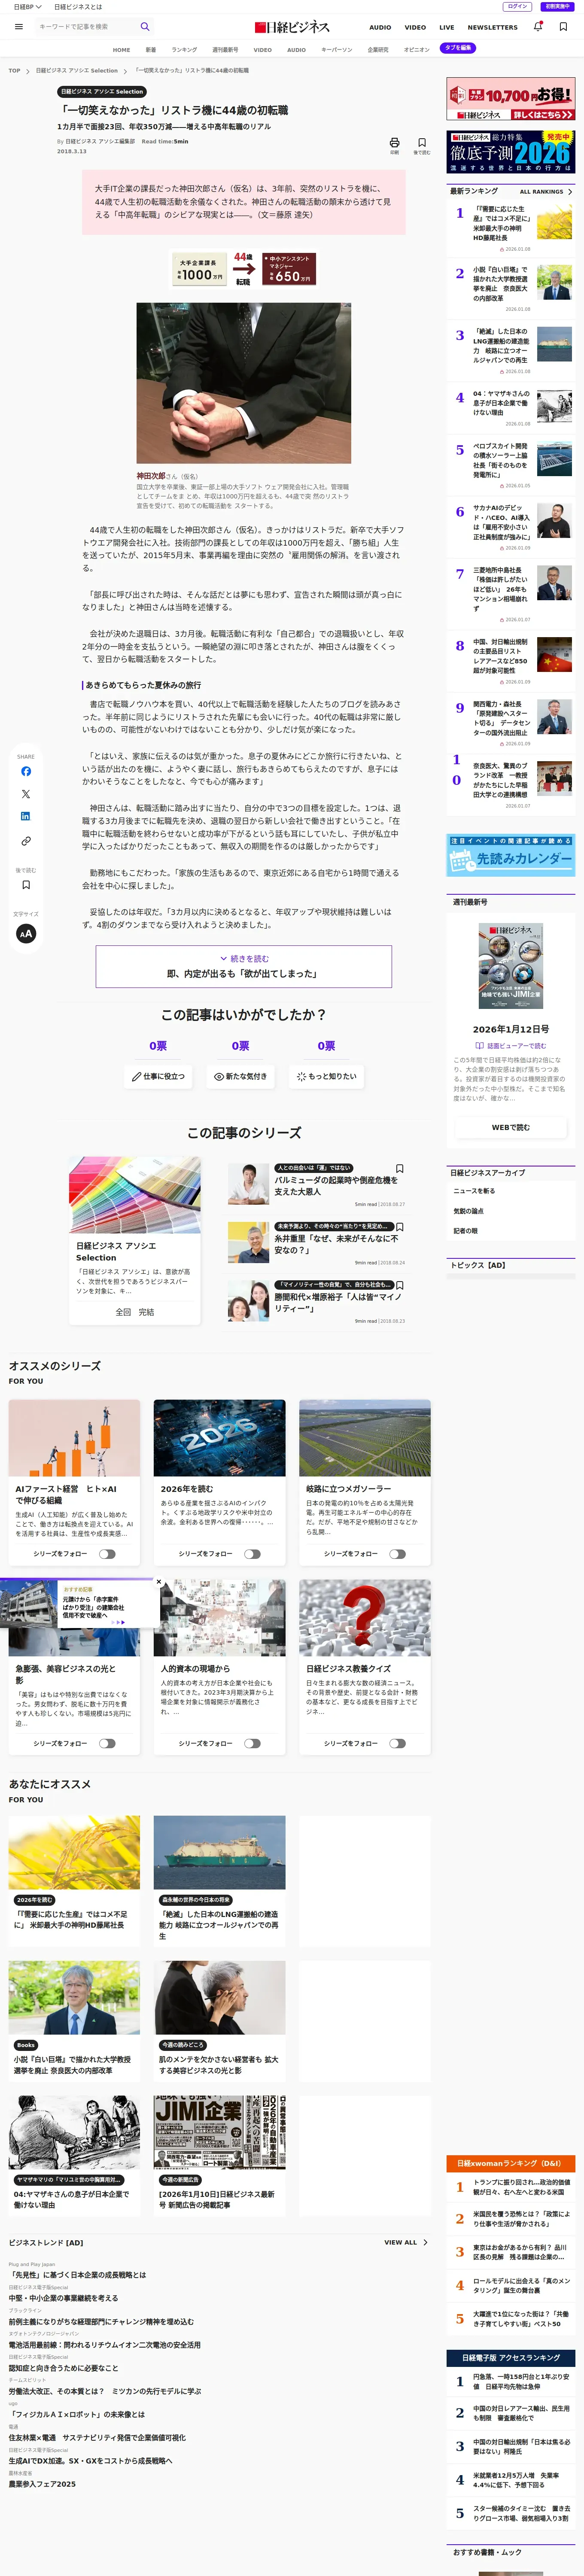
Task: Close the おすすめ記事 popup ad
Action: pyautogui.click(x=159, y=1582)
